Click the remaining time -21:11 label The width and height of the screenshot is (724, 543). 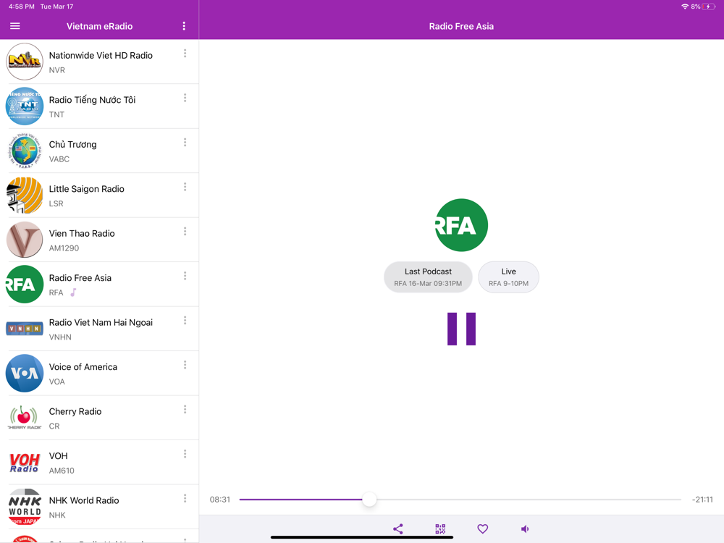(x=702, y=499)
